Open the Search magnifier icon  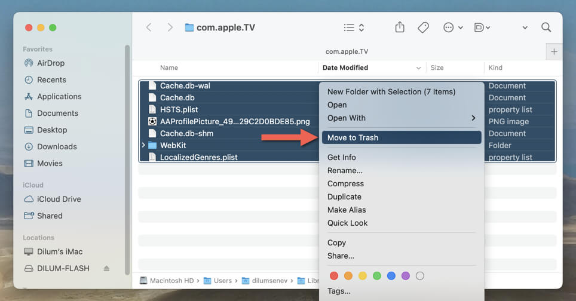click(x=546, y=27)
